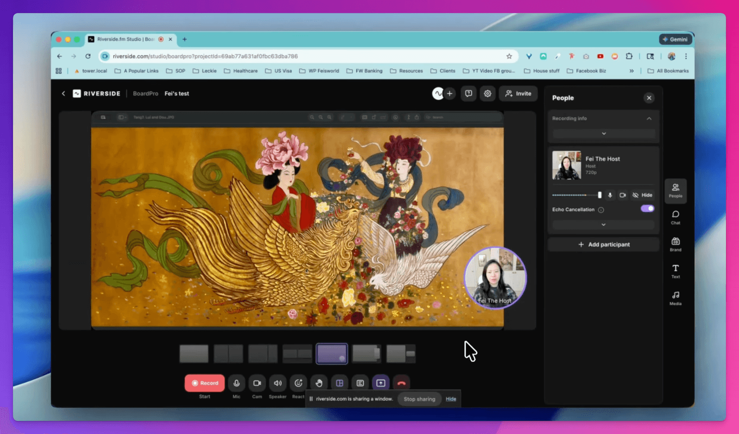Viewport: 739px width, 434px height.
Task: Click the Riverside wave avatar in the header
Action: [437, 93]
